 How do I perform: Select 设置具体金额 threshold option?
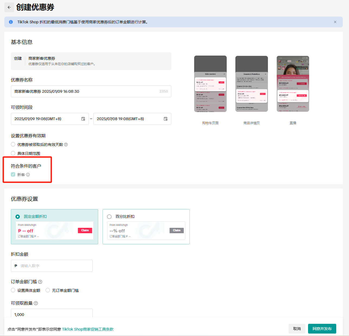pyautogui.click(x=13, y=290)
